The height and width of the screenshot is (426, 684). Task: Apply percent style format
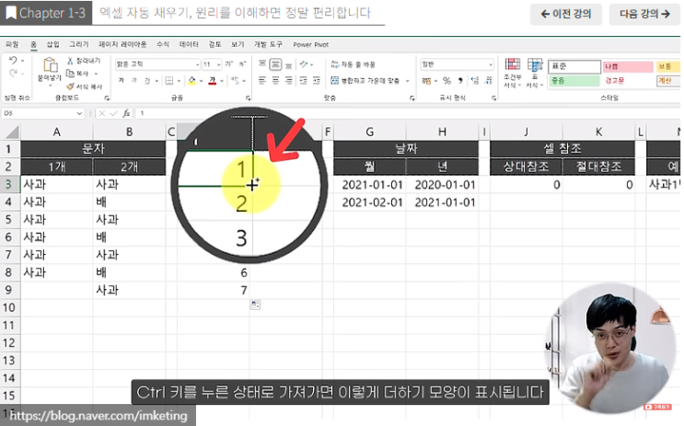coord(446,81)
